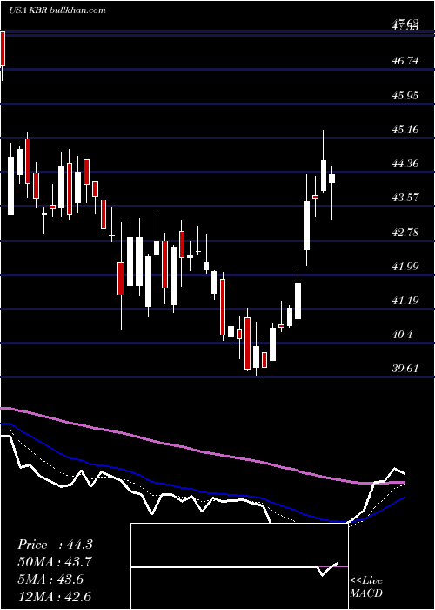The width and height of the screenshot is (435, 610).
Task: Click the 43.57 price axis label
Action: (x=405, y=197)
